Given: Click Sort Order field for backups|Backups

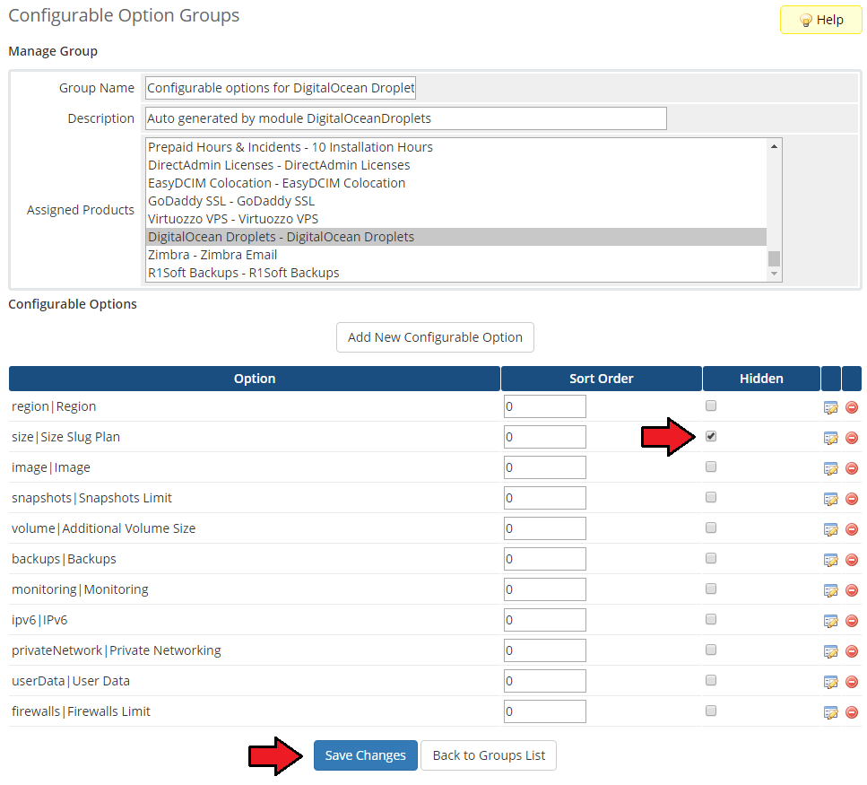Looking at the screenshot, I should click(544, 559).
